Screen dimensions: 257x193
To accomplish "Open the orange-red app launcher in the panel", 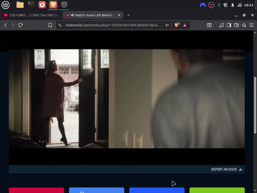I will tap(42, 5).
